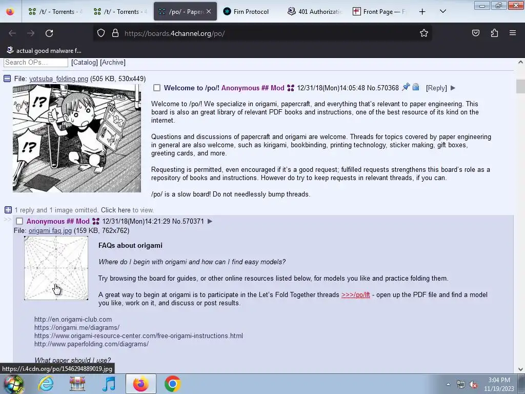Viewport: 525px width, 394px height.
Task: View site security padlock info
Action: click(115, 33)
